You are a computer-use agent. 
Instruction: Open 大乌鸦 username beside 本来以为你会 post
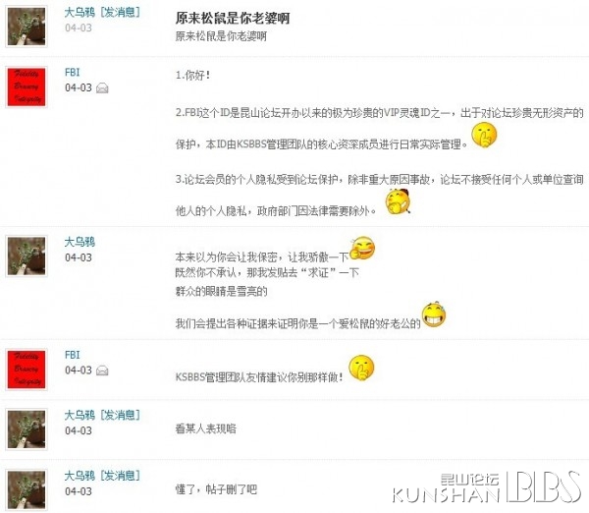[x=80, y=242]
